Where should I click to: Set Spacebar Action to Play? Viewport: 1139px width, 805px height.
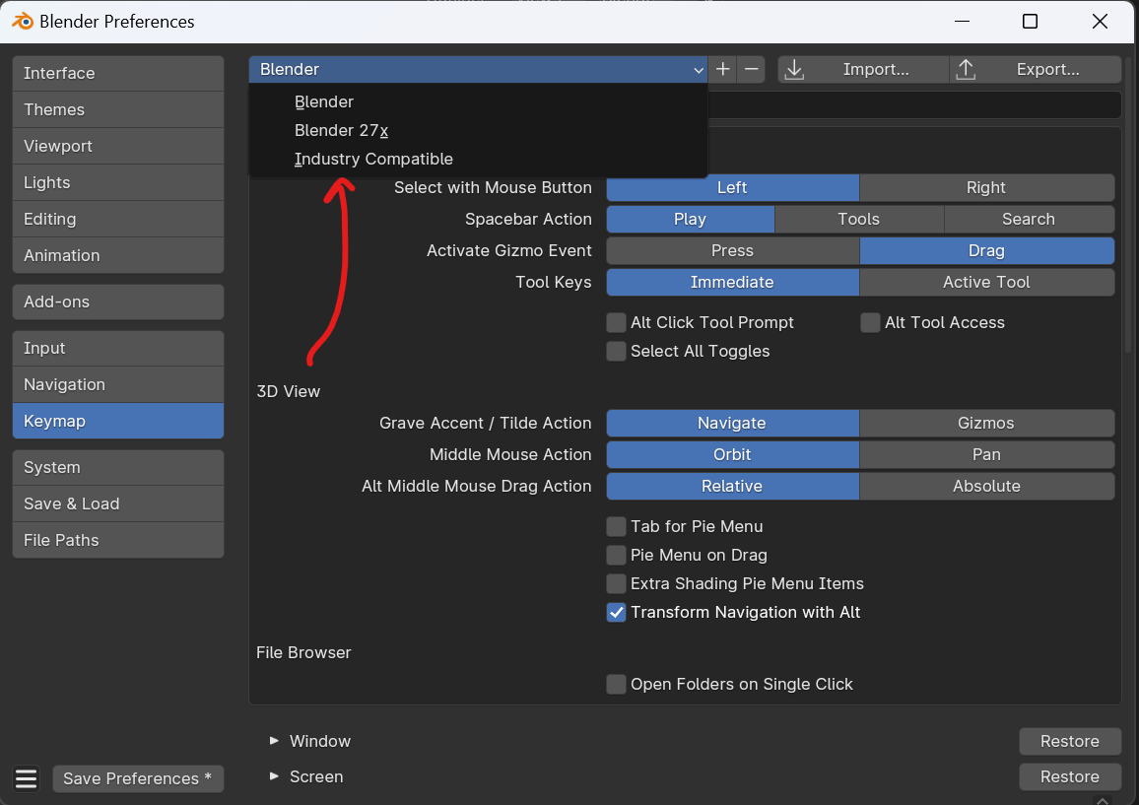tap(690, 220)
